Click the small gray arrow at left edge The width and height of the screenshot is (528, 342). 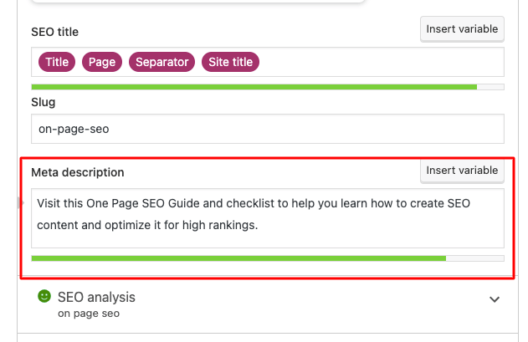pyautogui.click(x=21, y=202)
